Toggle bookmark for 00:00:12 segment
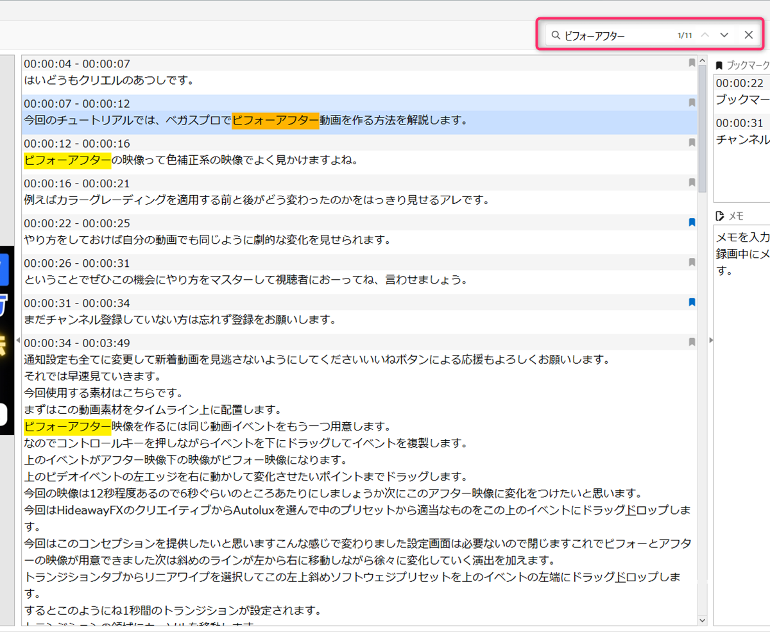 click(692, 142)
